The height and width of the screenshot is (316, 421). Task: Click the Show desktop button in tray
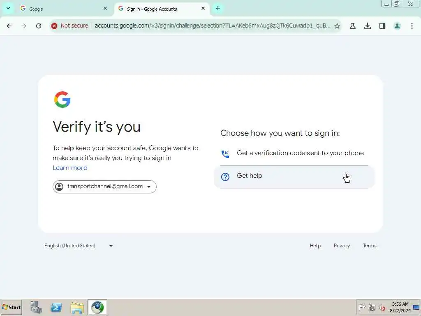point(416,307)
